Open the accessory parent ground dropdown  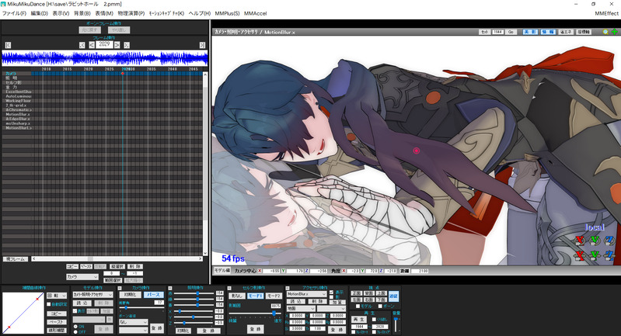[x=301, y=308]
